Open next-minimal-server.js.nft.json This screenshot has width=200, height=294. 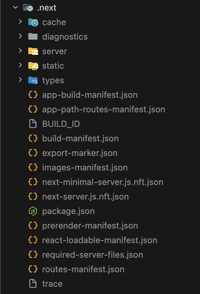click(x=103, y=182)
